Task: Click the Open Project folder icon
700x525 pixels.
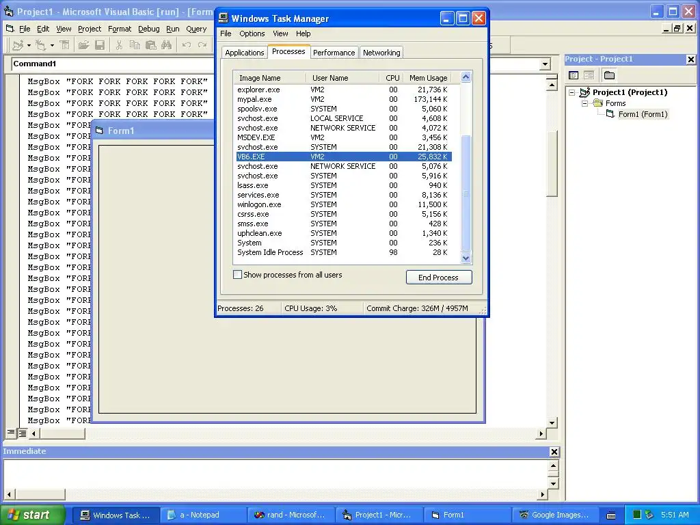Action: pyautogui.click(x=83, y=45)
